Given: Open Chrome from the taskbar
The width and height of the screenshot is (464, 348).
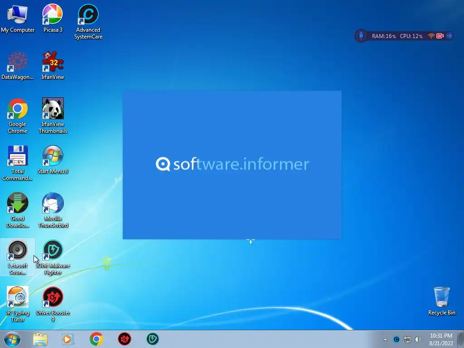Looking at the screenshot, I should [96, 339].
